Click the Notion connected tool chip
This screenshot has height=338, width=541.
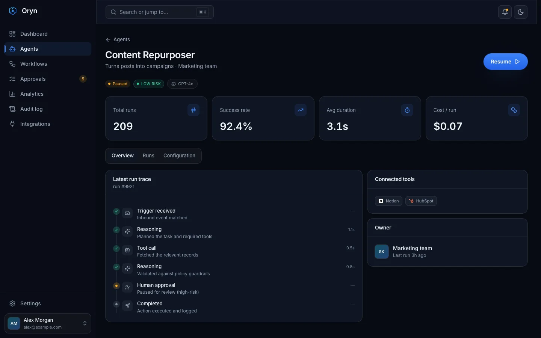[x=388, y=201]
